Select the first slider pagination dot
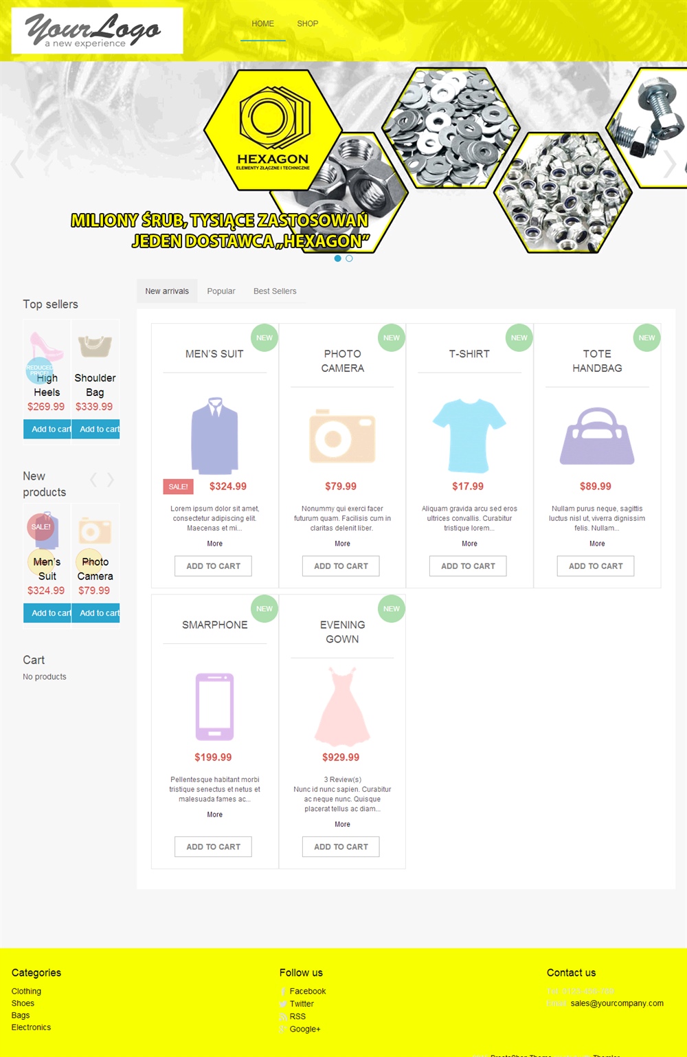 click(x=337, y=258)
